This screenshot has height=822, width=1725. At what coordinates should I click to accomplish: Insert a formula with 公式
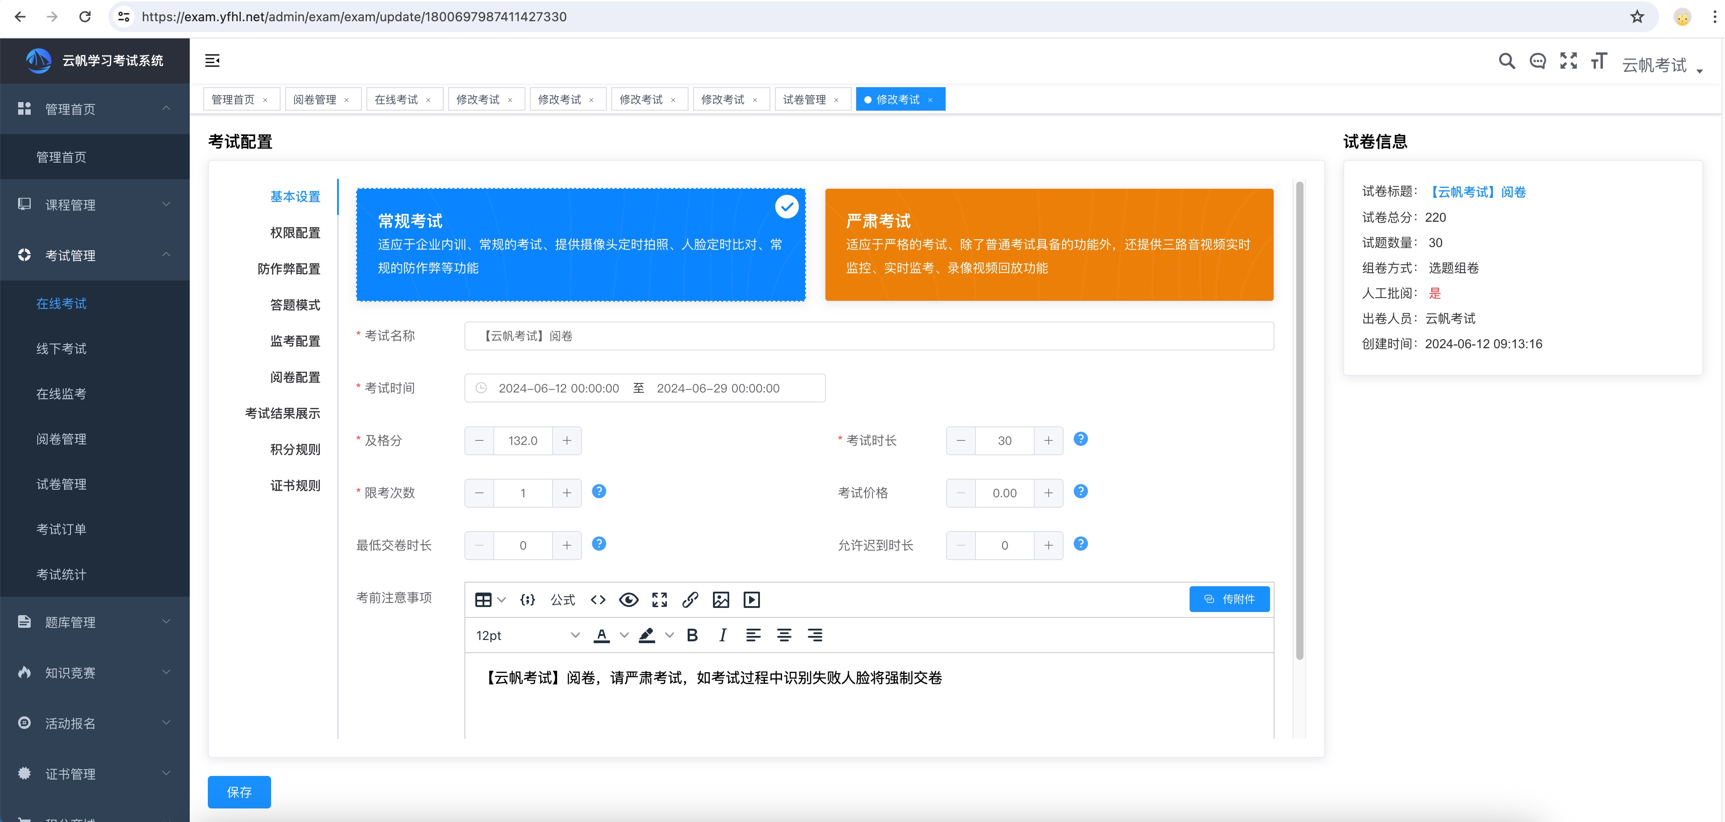(x=562, y=600)
